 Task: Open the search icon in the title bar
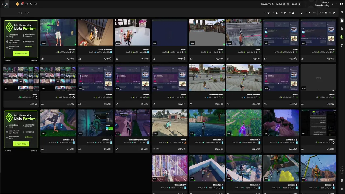tap(36, 4)
